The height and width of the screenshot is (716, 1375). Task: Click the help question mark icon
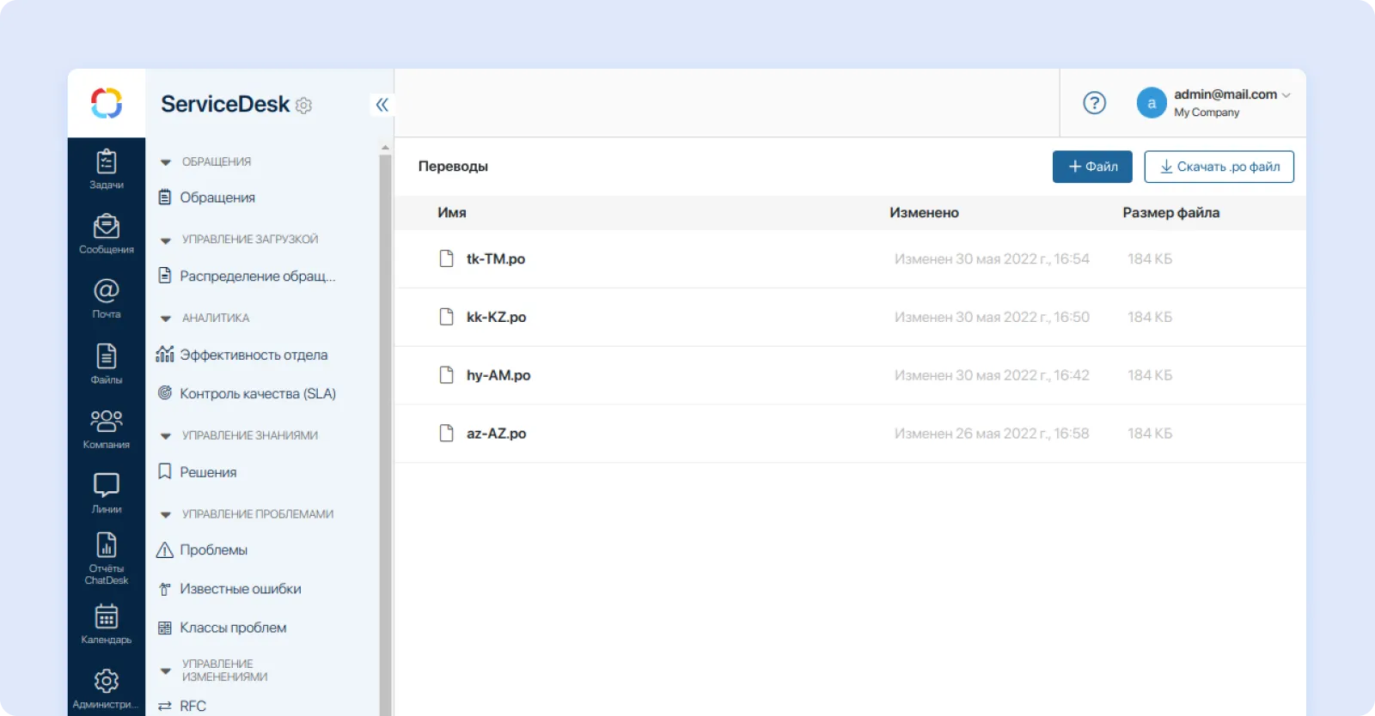coord(1094,103)
